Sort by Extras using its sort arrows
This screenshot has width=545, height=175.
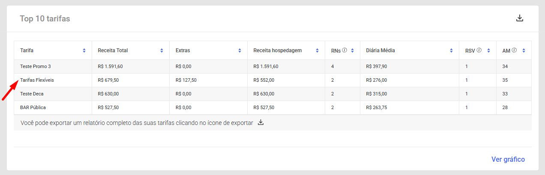point(240,50)
